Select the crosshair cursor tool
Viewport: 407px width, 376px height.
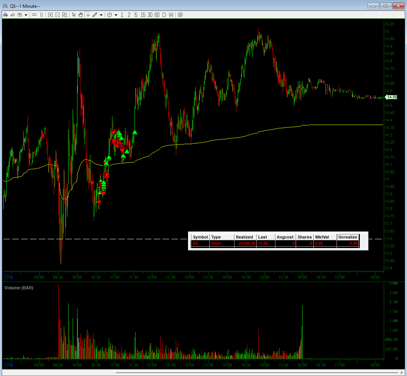point(88,15)
